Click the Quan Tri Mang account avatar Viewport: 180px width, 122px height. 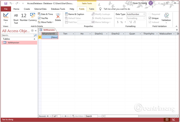tap(151, 3)
